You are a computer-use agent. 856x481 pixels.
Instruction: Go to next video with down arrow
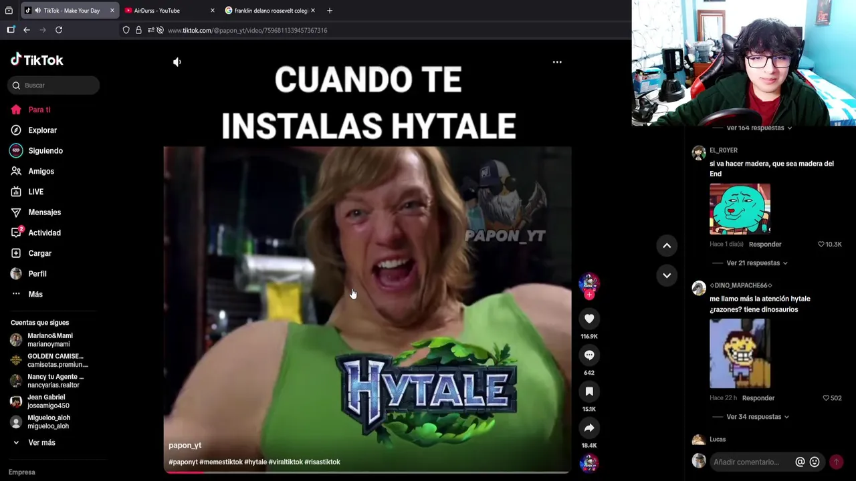pos(667,275)
